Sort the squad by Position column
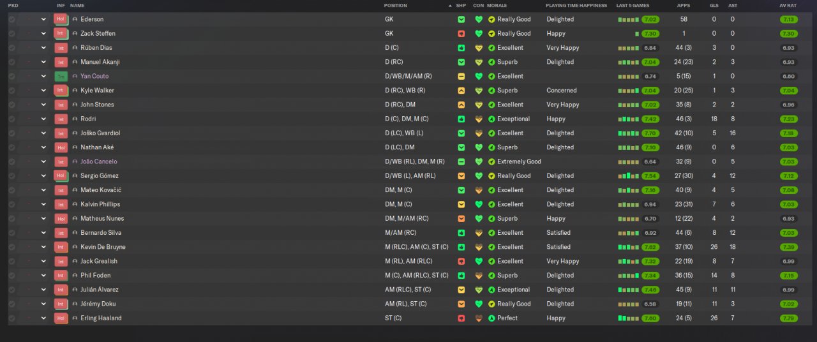This screenshot has height=342, width=817. (395, 5)
